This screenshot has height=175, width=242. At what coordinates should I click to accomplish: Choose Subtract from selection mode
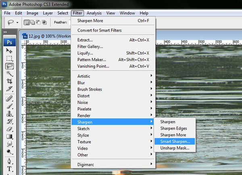(x=38, y=22)
